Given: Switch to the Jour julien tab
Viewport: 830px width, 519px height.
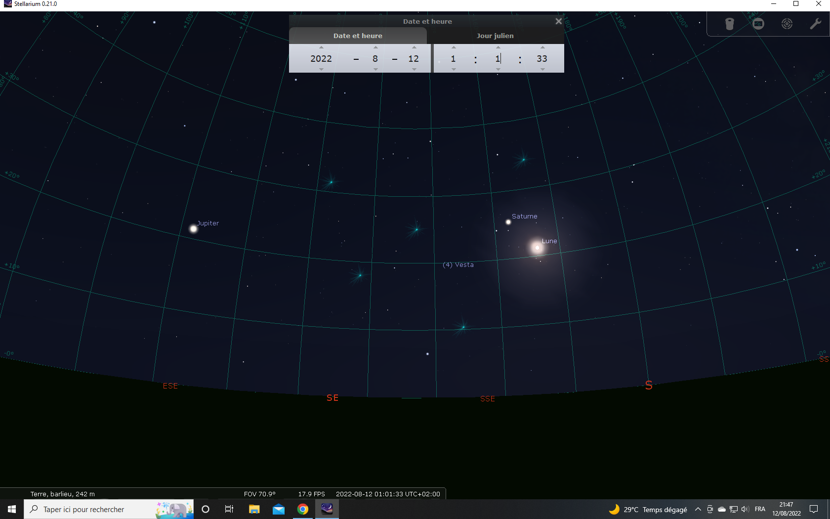Looking at the screenshot, I should click(x=495, y=36).
